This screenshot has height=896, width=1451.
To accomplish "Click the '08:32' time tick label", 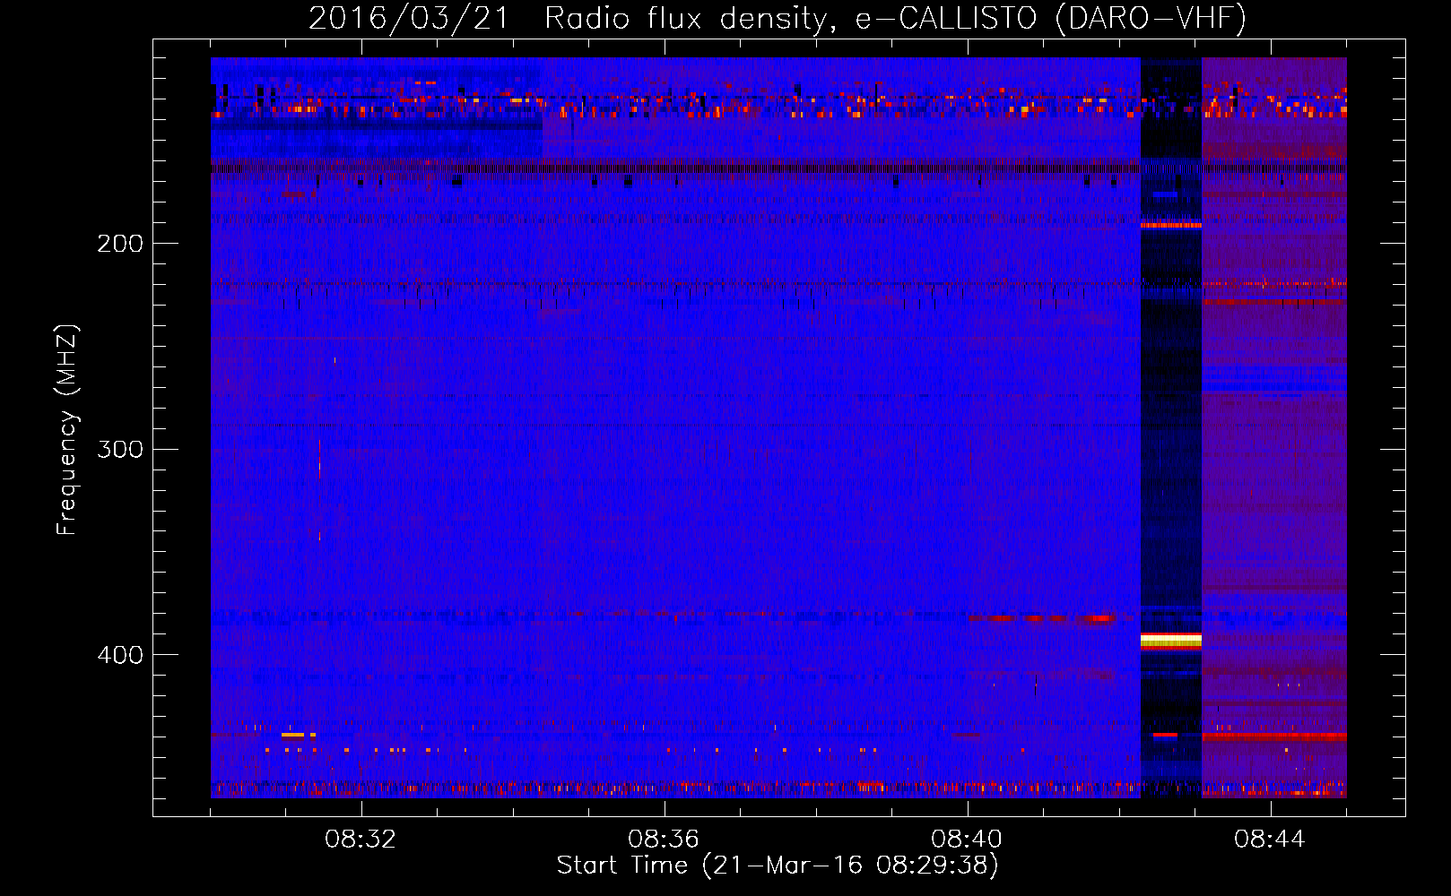I will [361, 840].
